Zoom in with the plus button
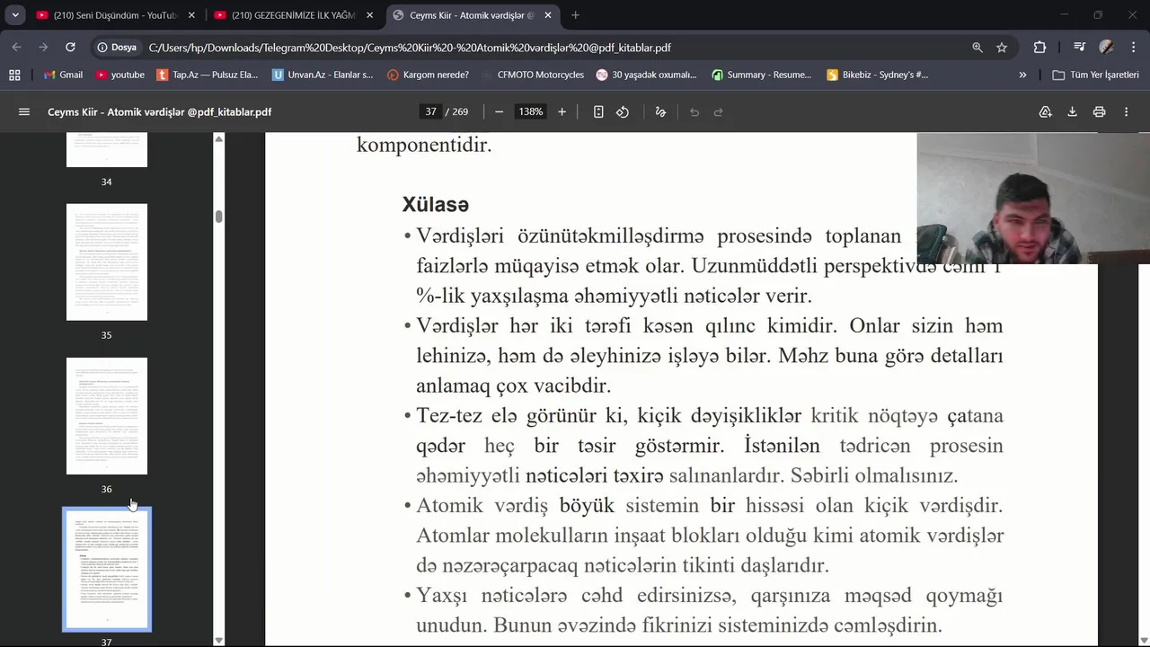The image size is (1150, 647). (562, 112)
